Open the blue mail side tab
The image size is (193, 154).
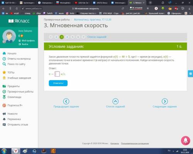click(x=191, y=74)
